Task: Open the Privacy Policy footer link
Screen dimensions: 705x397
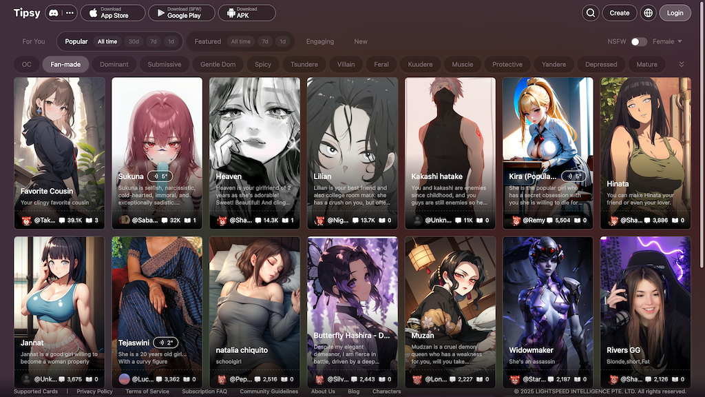Action: tap(94, 391)
